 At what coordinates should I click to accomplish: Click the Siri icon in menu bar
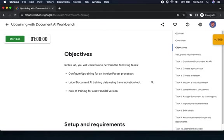tap(213, 2)
